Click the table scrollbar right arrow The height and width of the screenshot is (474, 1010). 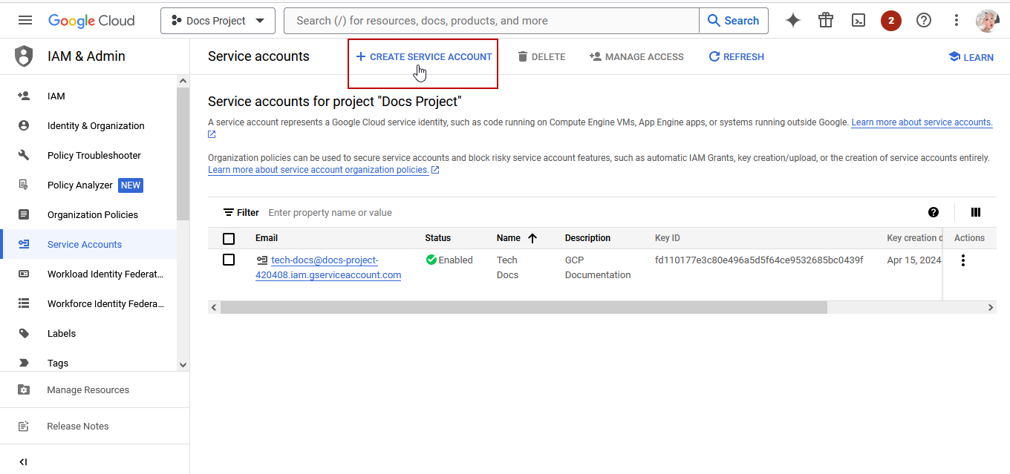coord(990,307)
